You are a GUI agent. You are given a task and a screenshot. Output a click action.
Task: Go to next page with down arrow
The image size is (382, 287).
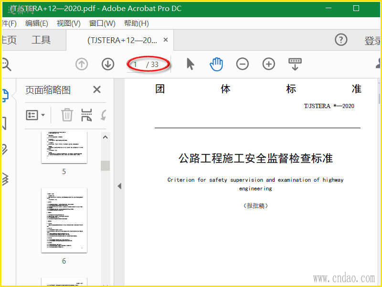coord(108,65)
